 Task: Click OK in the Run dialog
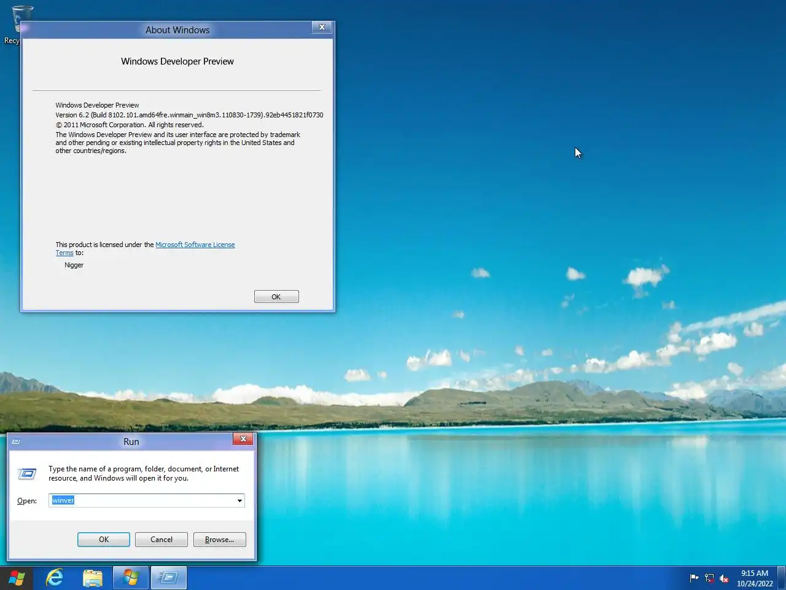click(x=104, y=540)
